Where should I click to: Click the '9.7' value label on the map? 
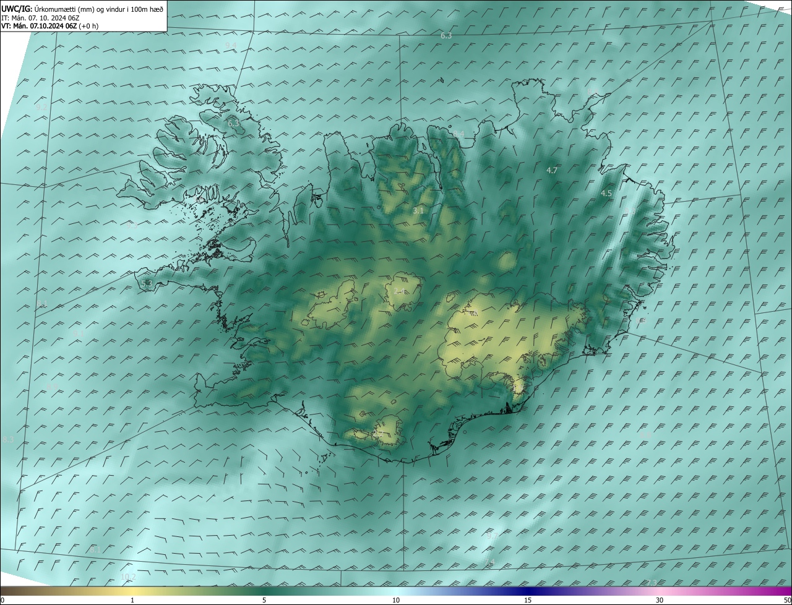pyautogui.click(x=492, y=536)
